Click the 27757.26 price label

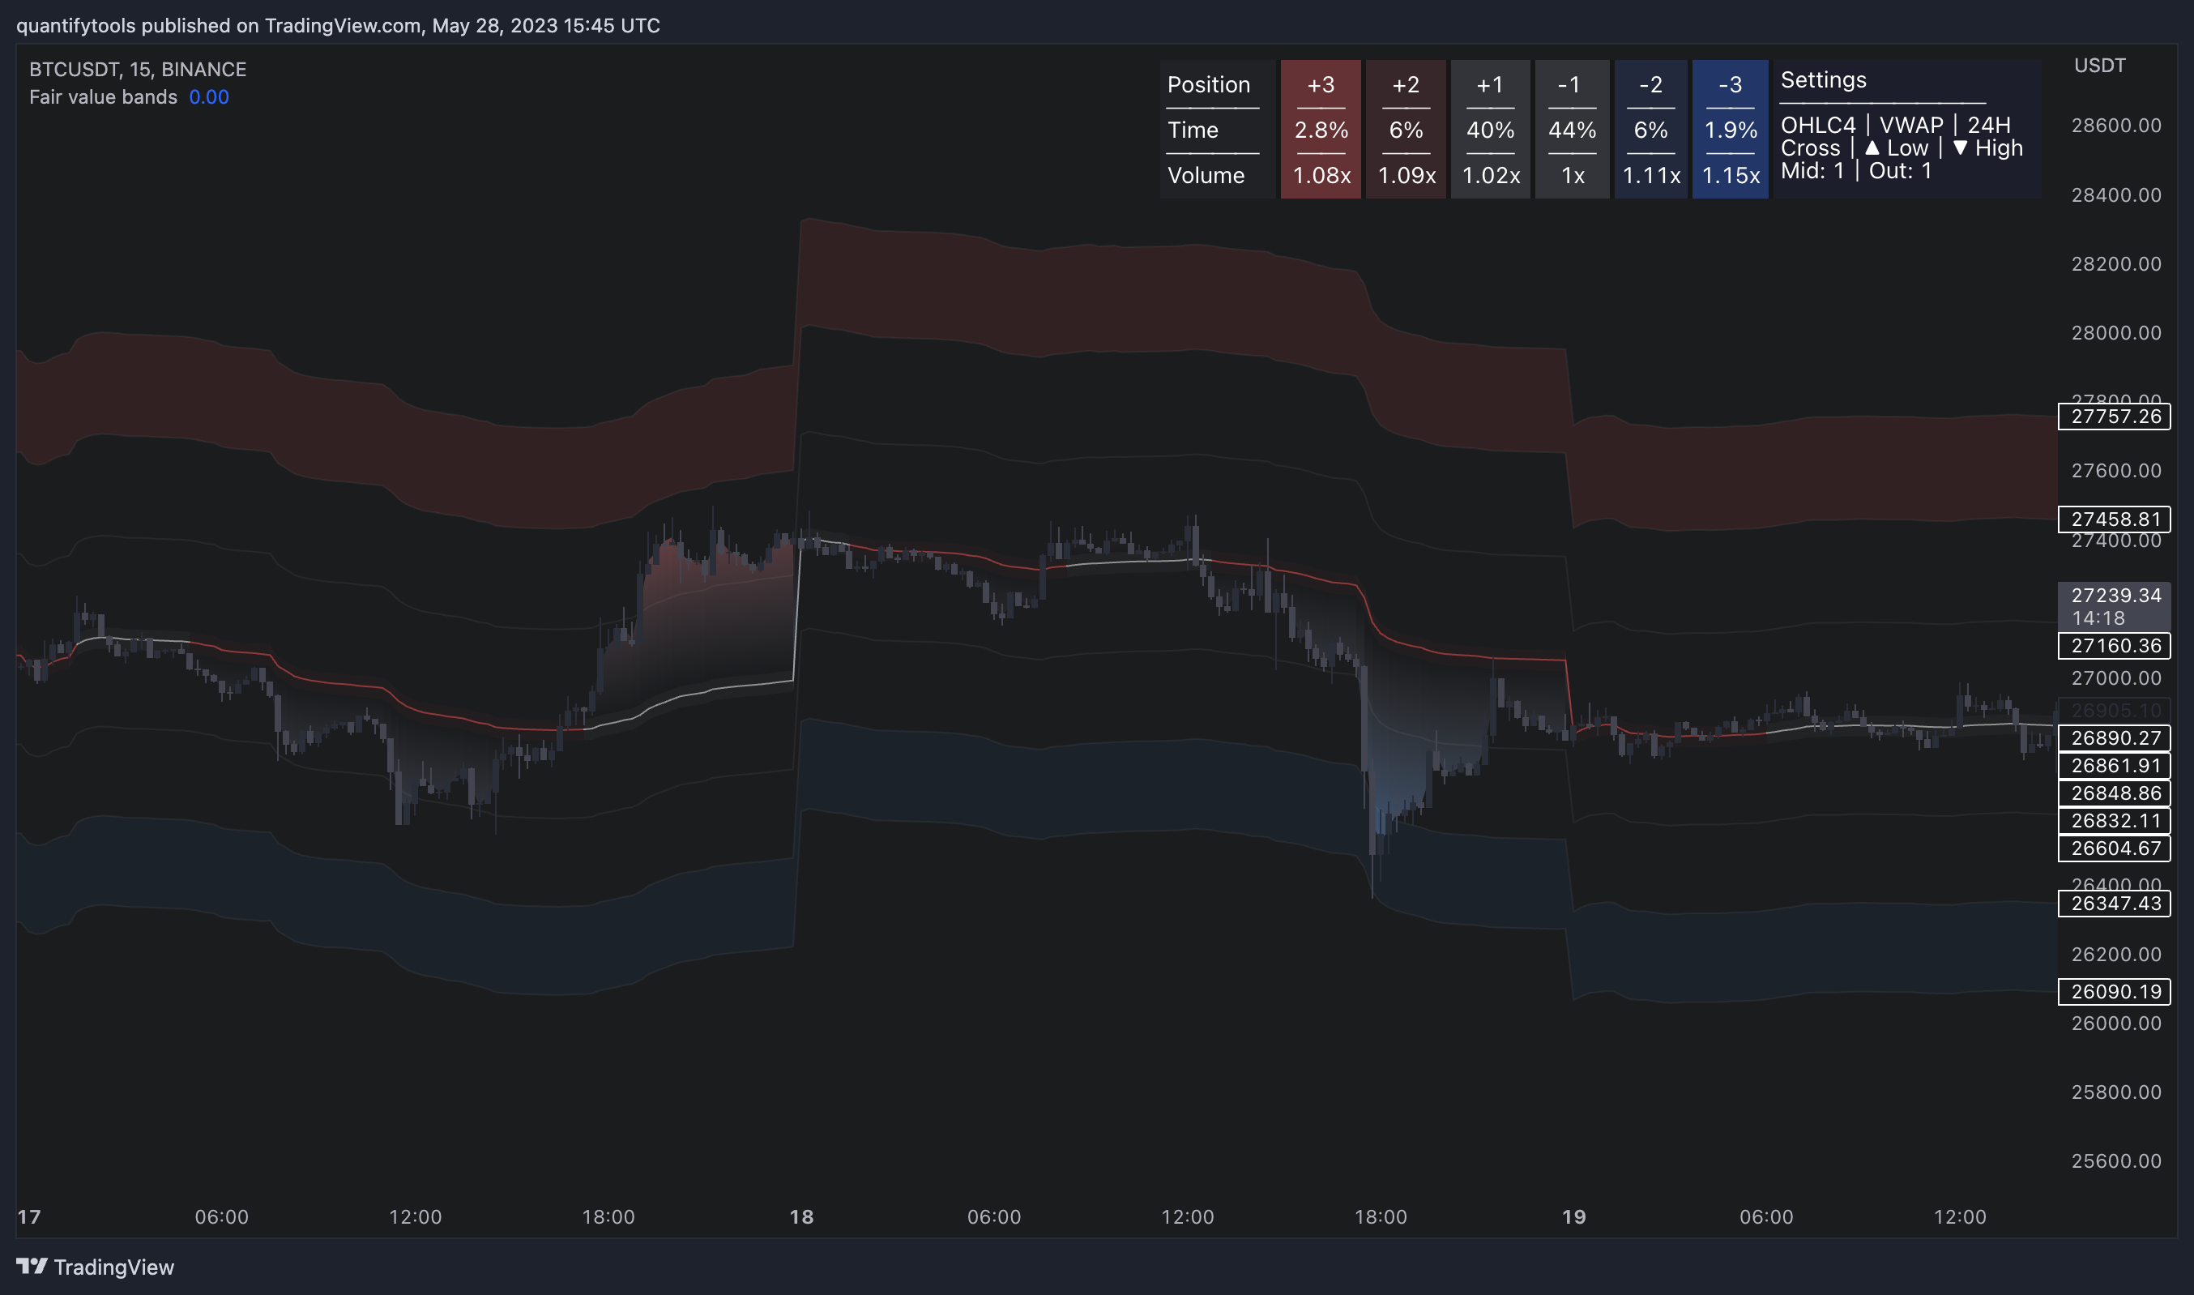coord(2115,417)
